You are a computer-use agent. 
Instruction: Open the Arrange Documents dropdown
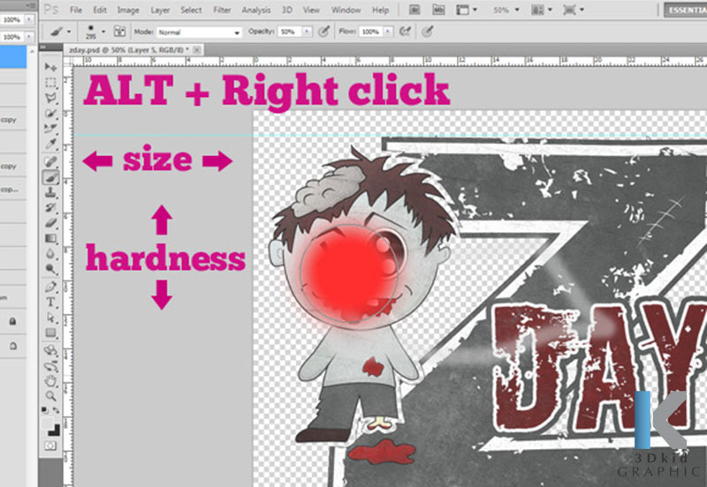[541, 10]
